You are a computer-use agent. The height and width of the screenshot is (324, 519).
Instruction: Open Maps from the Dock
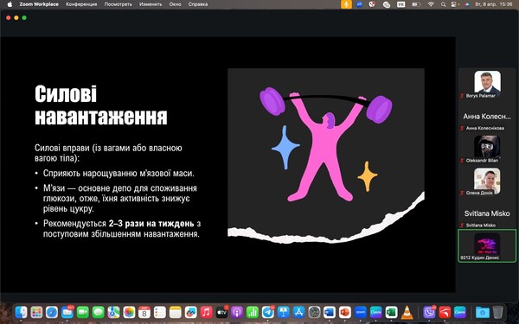click(113, 312)
